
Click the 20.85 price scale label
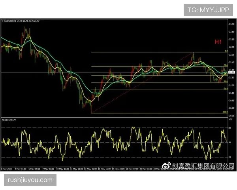(x=231, y=101)
